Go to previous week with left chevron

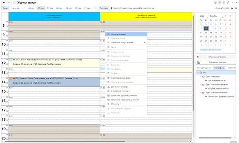click(24, 8)
